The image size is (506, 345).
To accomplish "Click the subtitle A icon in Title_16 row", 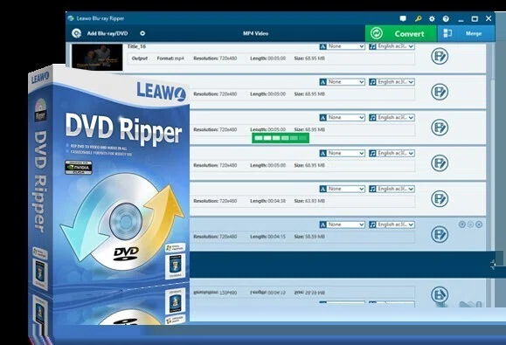I will tap(322, 46).
